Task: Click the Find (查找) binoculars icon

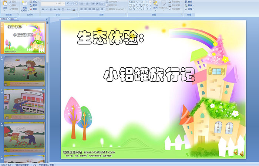Action: (185, 2)
